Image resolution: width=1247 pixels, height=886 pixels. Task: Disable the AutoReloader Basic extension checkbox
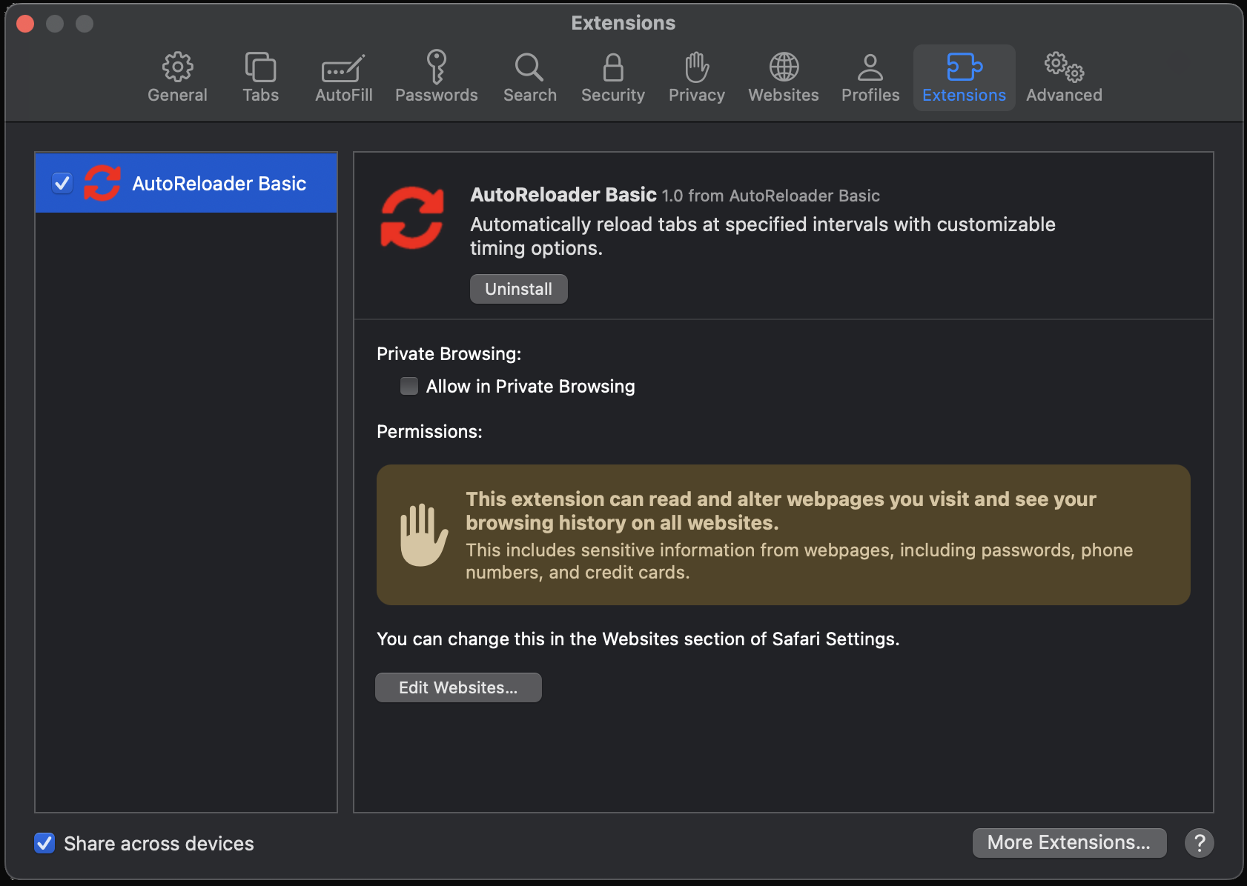(x=62, y=183)
